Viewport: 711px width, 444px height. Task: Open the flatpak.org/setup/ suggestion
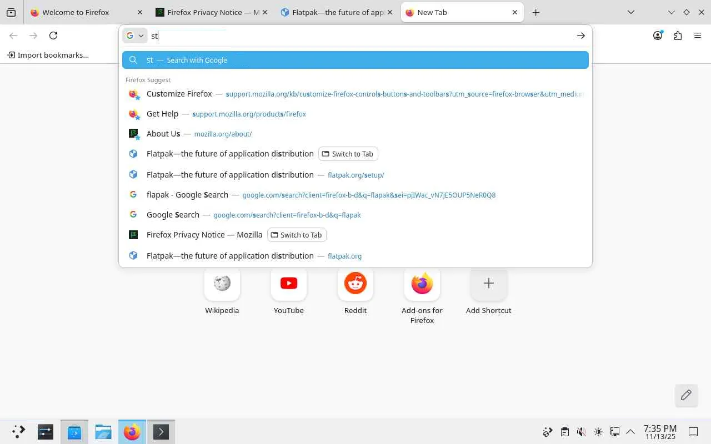pyautogui.click(x=355, y=174)
